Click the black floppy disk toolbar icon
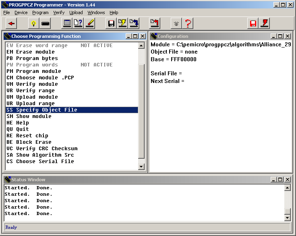The height and width of the screenshot is (236, 296). (x=111, y=23)
